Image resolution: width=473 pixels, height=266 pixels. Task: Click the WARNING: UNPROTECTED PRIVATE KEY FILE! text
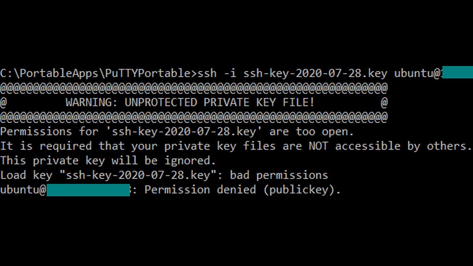pyautogui.click(x=190, y=102)
